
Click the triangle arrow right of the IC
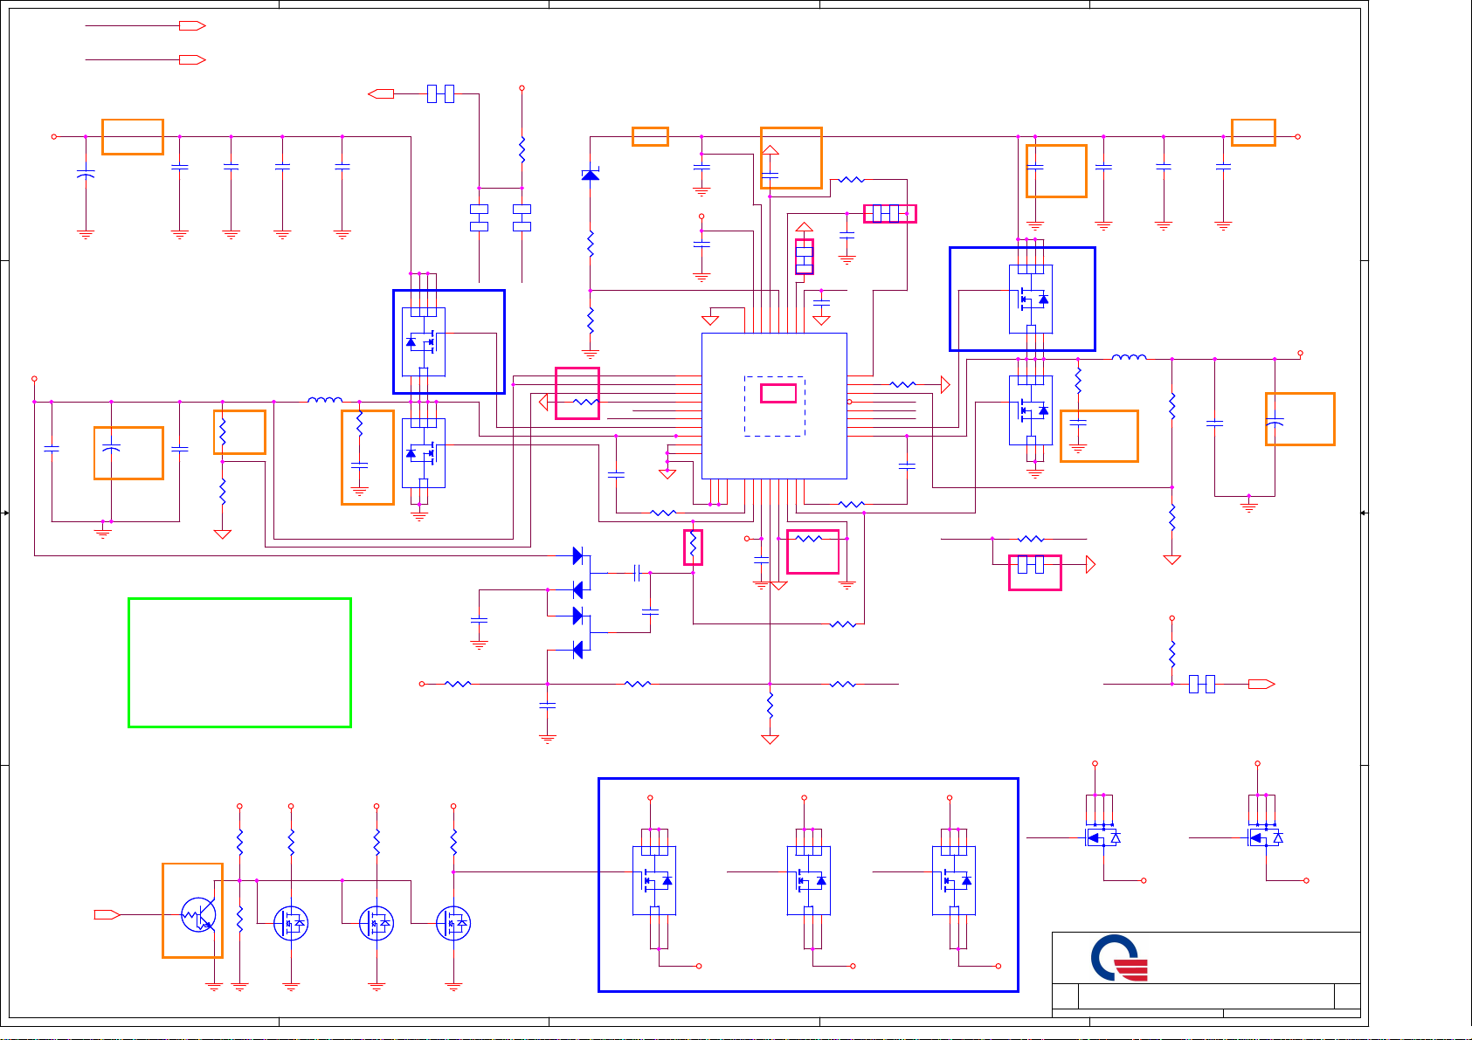coord(945,384)
